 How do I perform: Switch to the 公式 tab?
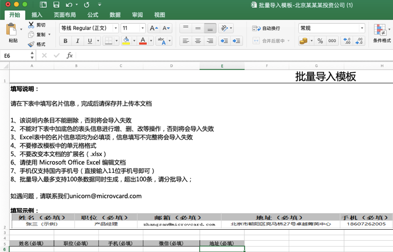[93, 15]
